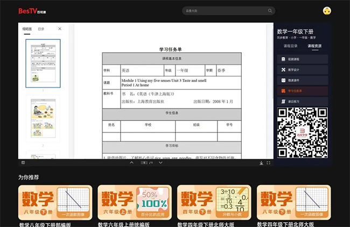The height and width of the screenshot is (227, 350).
Task: Click the 数学一年级下册 course title
Action: pyautogui.click(x=295, y=31)
